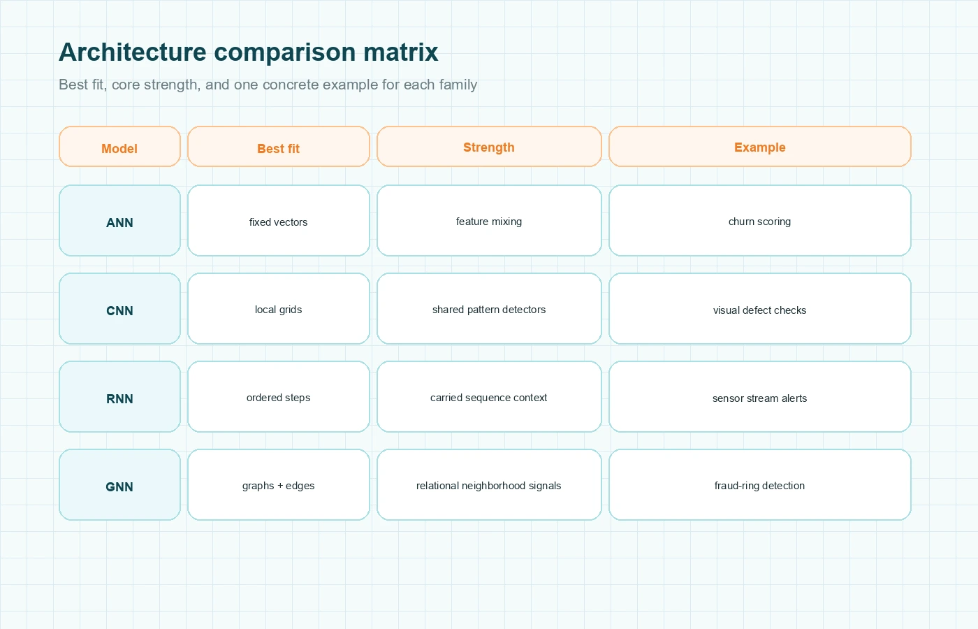The height and width of the screenshot is (629, 978).
Task: Click the ordered steps cell
Action: pos(278,398)
